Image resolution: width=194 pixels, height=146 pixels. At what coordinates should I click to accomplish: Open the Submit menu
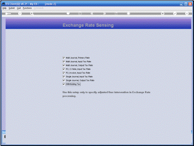pyautogui.click(x=11, y=8)
